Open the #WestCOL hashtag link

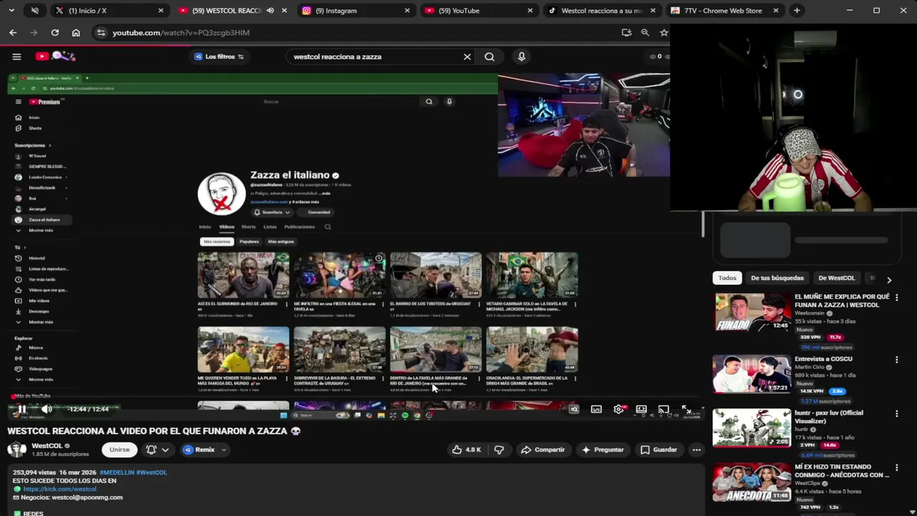151,472
